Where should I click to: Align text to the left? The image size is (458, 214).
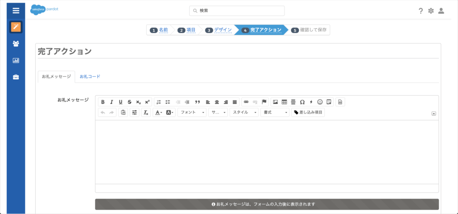pos(208,102)
